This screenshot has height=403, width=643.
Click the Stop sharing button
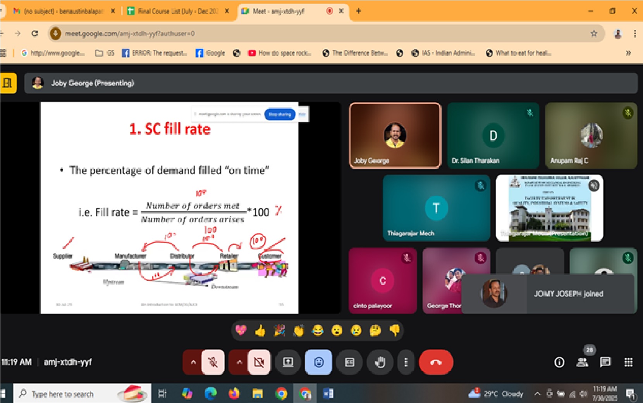[280, 114]
